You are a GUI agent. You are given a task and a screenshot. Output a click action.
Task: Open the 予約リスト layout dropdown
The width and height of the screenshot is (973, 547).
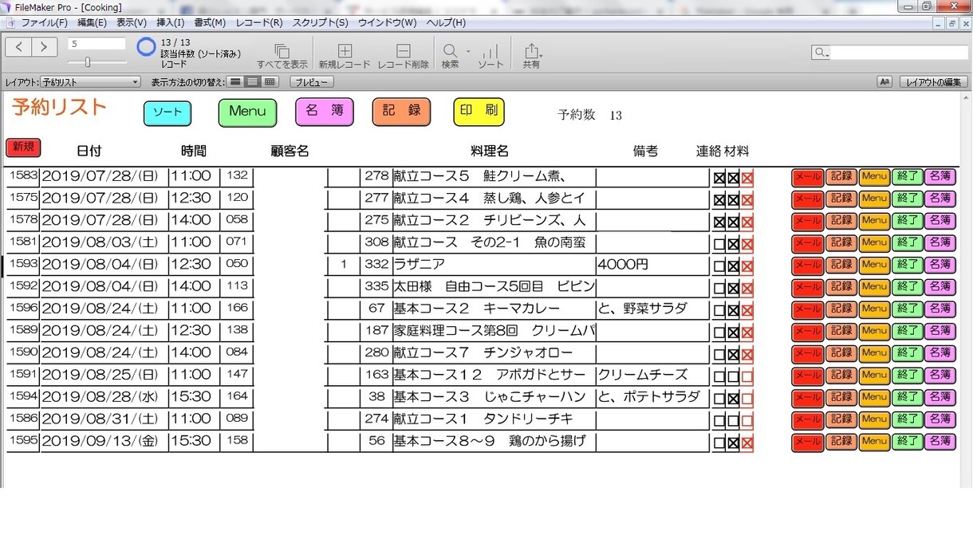[x=90, y=82]
